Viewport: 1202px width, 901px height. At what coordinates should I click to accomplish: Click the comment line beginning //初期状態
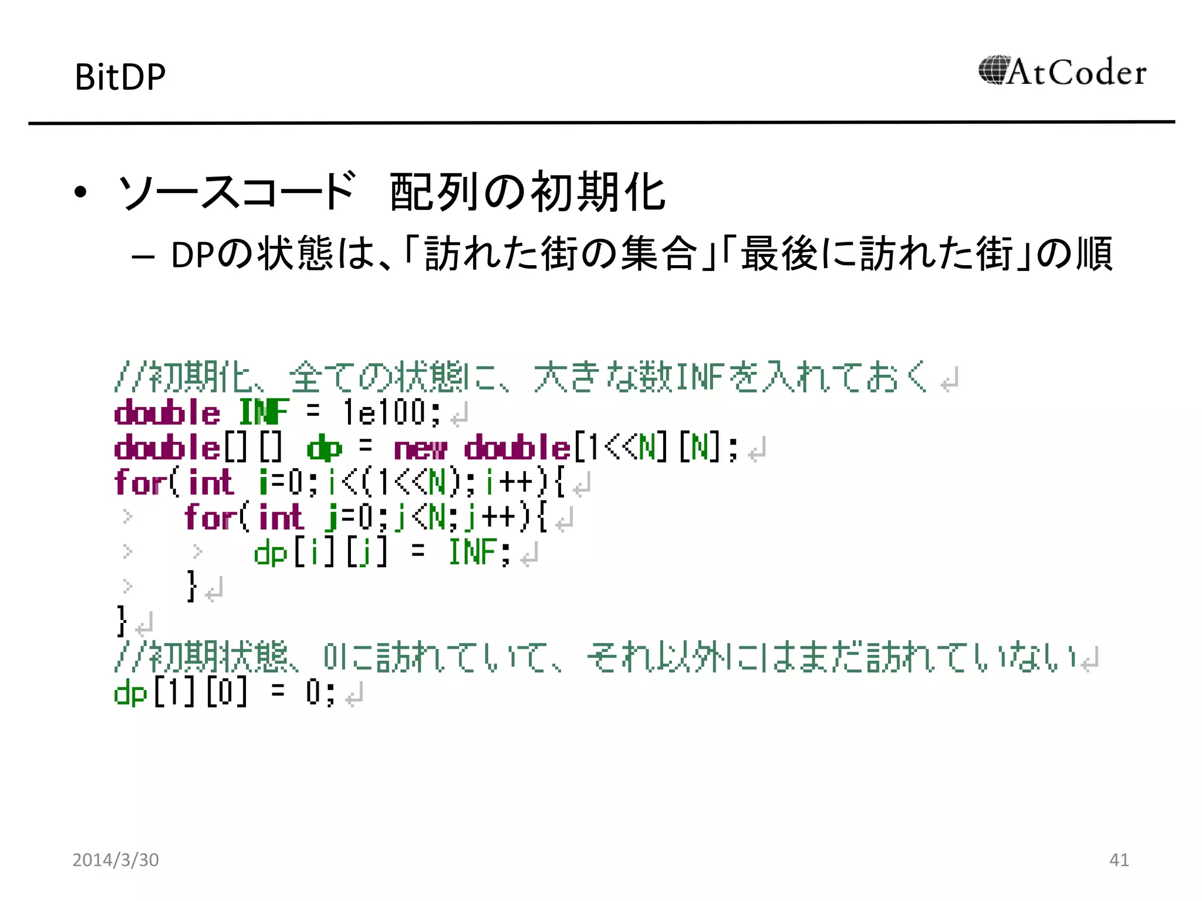[x=595, y=657]
